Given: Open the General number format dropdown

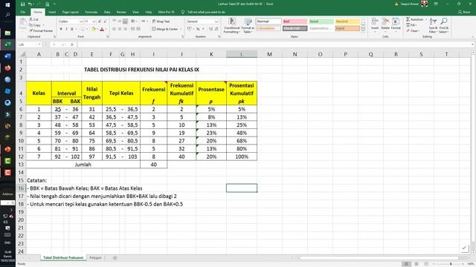Looking at the screenshot, I should coord(216,22).
